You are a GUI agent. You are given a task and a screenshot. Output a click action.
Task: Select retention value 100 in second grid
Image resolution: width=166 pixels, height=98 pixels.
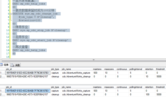[150, 94]
